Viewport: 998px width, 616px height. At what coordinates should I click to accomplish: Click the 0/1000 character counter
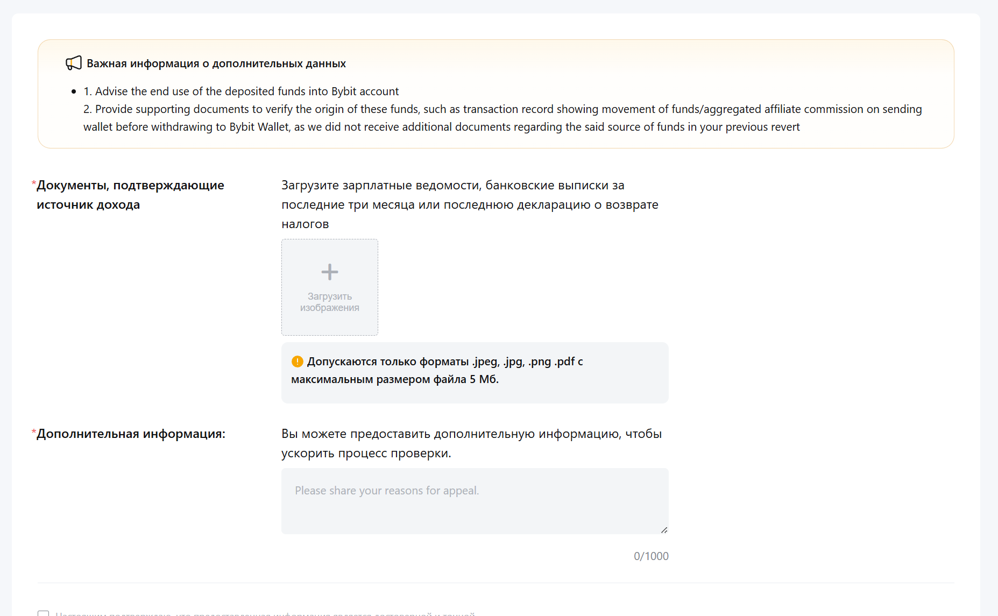(x=651, y=556)
